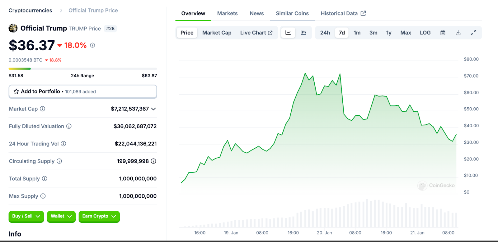Select the candlestick chart view icon

[x=303, y=33]
